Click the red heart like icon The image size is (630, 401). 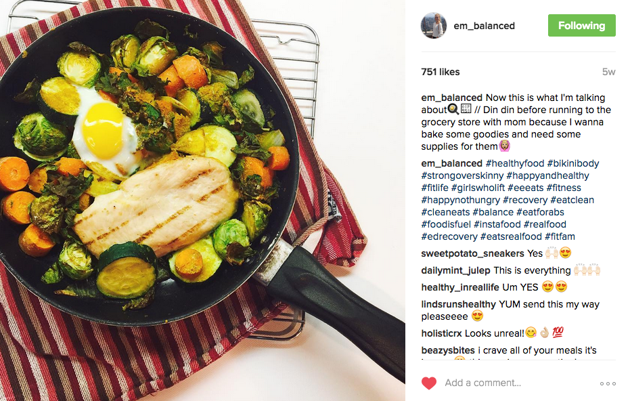click(429, 383)
